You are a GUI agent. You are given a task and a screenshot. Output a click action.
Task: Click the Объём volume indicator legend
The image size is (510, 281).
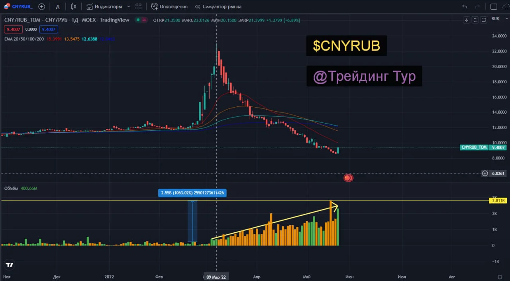pos(11,189)
